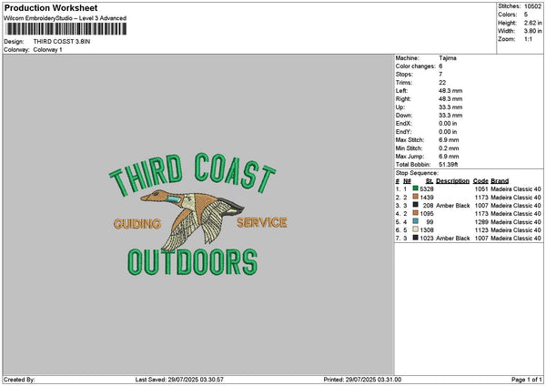Viewport: 546px width, 386px height.
Task: Click the 'Production Worksheet' title
Action: tap(51, 7)
